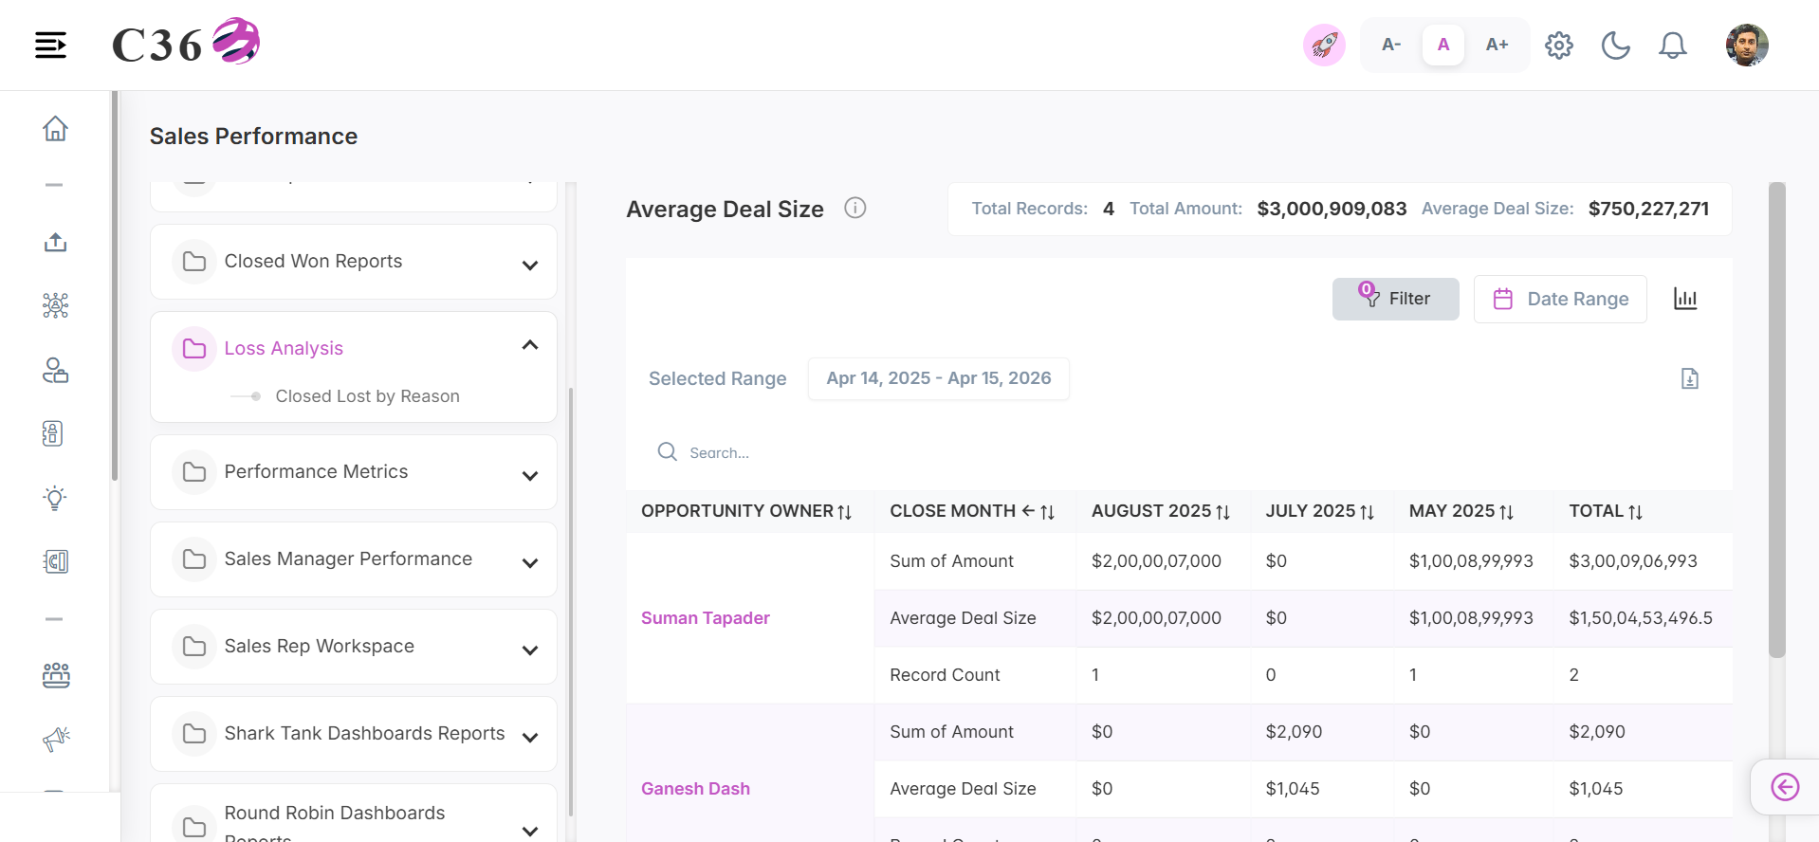The width and height of the screenshot is (1819, 842).
Task: Collapse the Loss Analysis folder chevron
Action: 530,345
